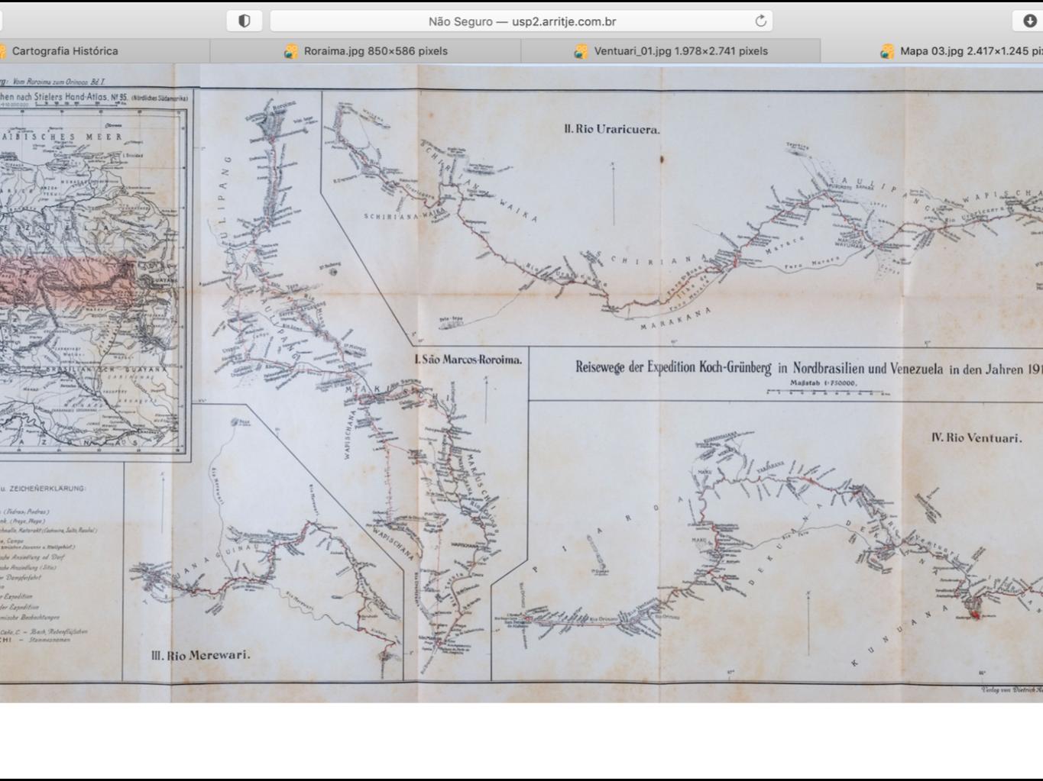Viewport: 1043px width, 781px height.
Task: Switch to the Roraima.jpg tab
Action: 366,51
